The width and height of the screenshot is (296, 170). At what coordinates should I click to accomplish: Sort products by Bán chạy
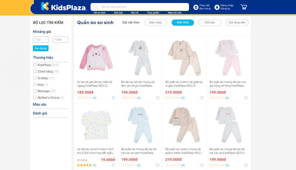155,22
